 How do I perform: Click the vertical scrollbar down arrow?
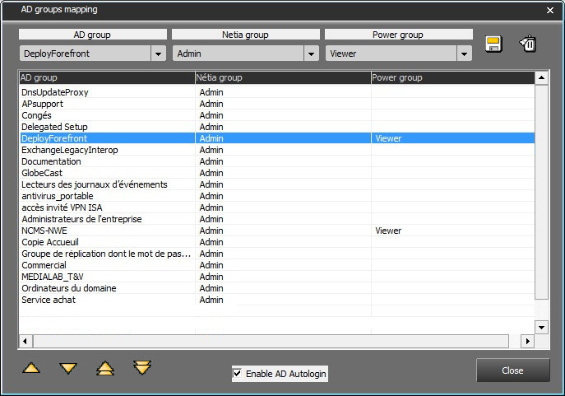tap(541, 327)
